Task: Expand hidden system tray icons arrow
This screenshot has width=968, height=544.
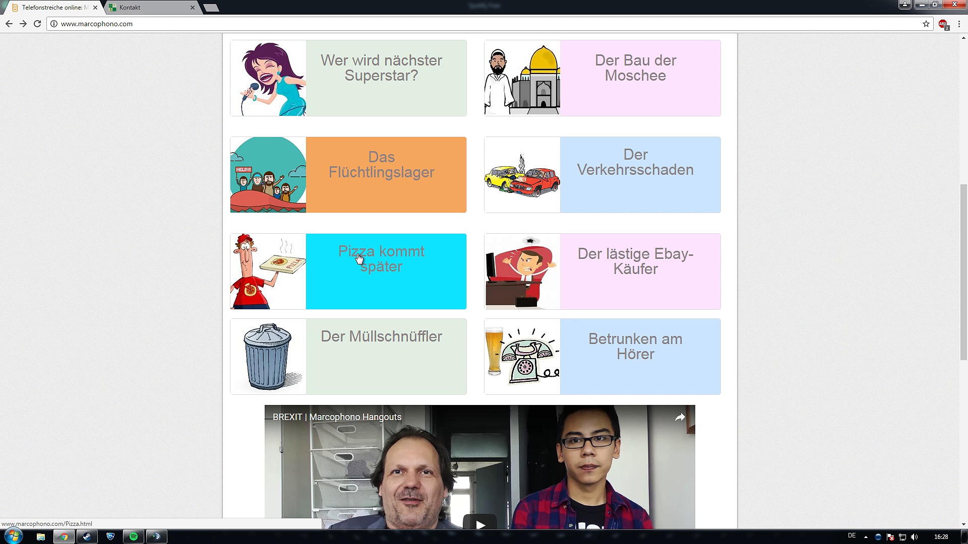Action: [x=866, y=537]
